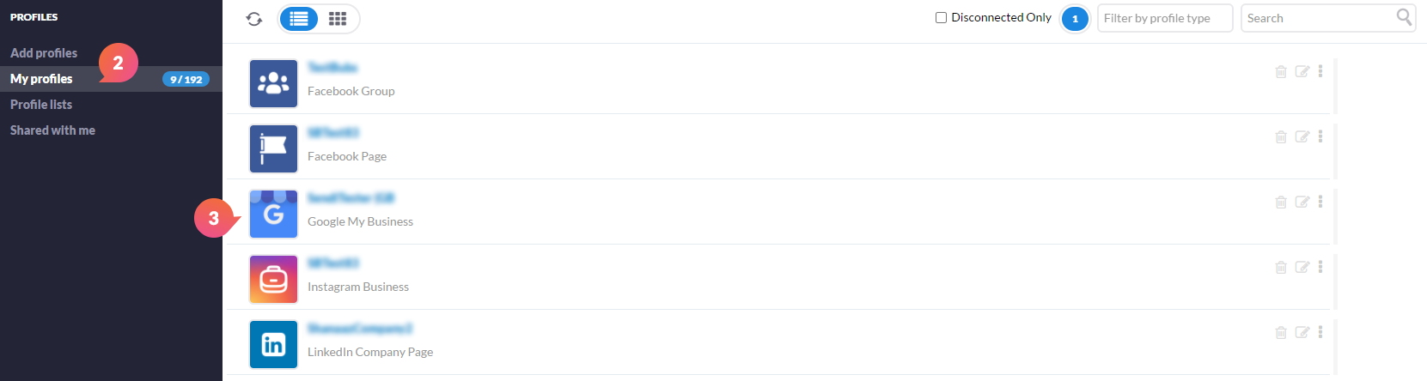Open Add profiles in sidebar
The width and height of the screenshot is (1427, 381).
tap(44, 53)
